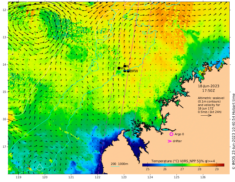The height and width of the screenshot is (182, 235).
Task: Click the 'drifter' legend text
Action: pos(177,141)
